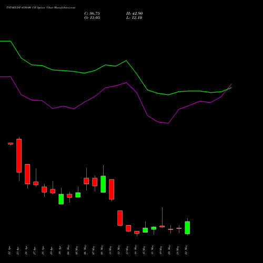Click the 19 May date axis label
263x263 pixels.
(161, 250)
